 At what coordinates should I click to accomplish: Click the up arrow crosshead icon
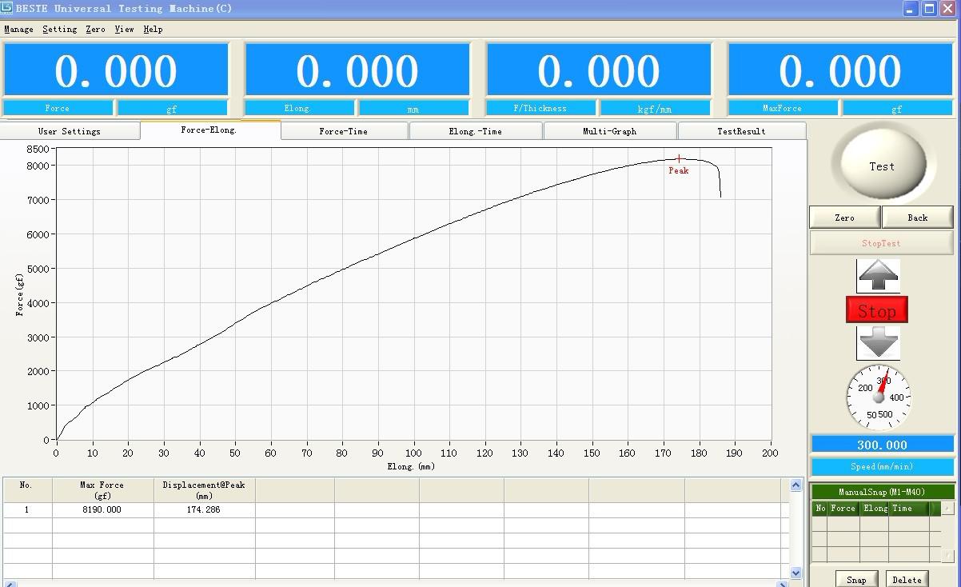point(878,276)
